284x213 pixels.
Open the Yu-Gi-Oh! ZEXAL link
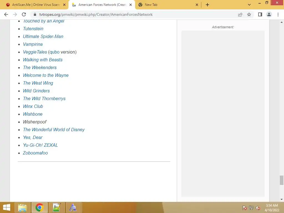click(40, 145)
